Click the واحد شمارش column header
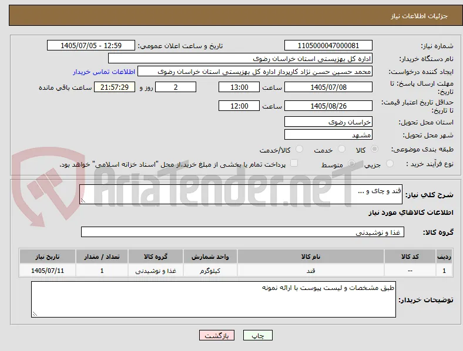The height and width of the screenshot is (351, 463). [210, 256]
